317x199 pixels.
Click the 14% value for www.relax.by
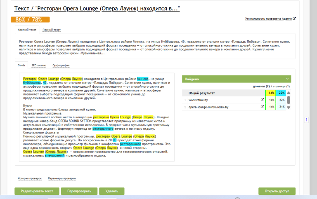pos(271,100)
